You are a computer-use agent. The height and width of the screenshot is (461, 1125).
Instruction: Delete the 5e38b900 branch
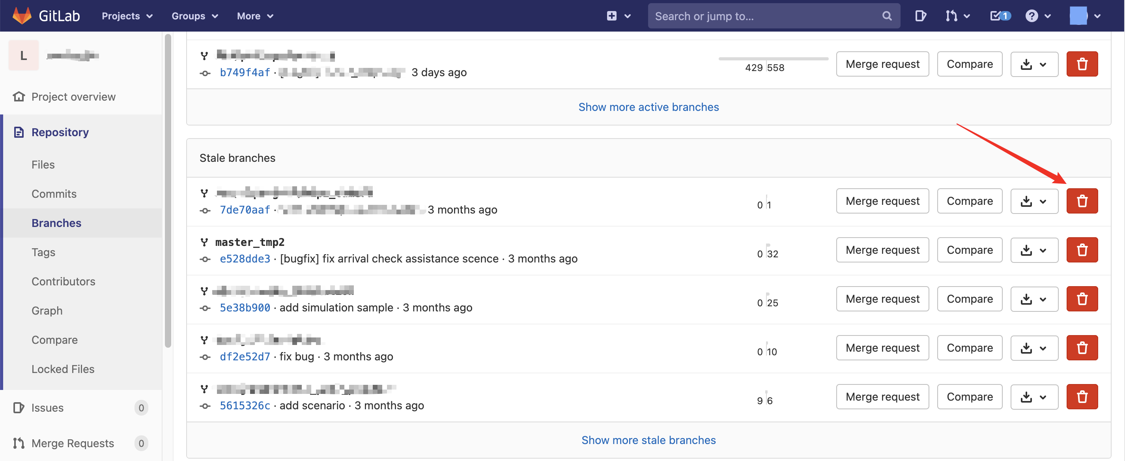[x=1082, y=299]
